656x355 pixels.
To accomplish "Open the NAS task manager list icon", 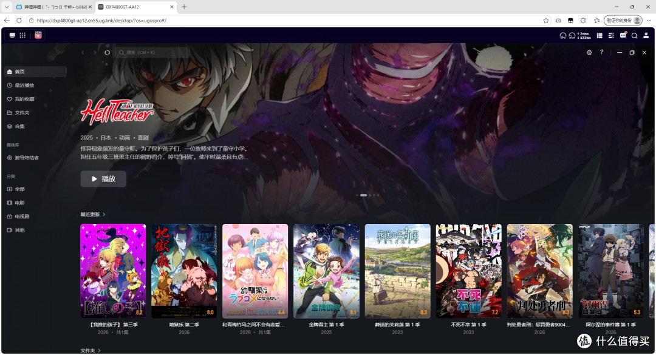I will click(x=611, y=36).
